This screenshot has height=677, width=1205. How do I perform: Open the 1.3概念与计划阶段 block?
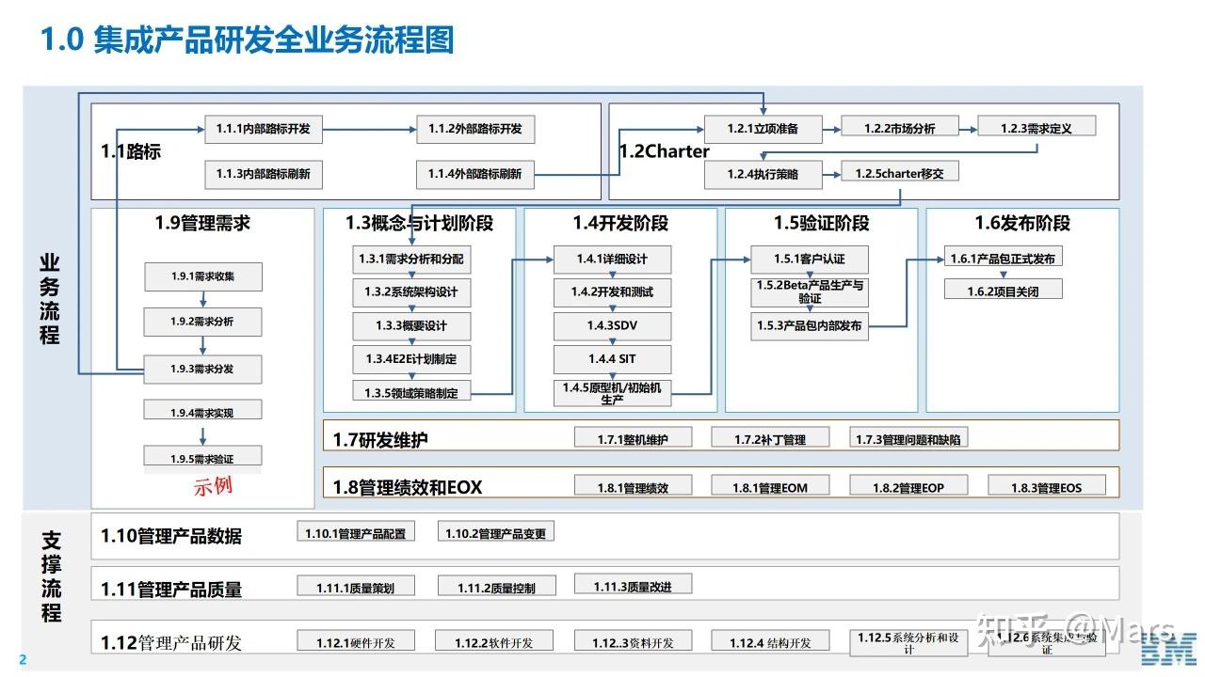pos(418,224)
